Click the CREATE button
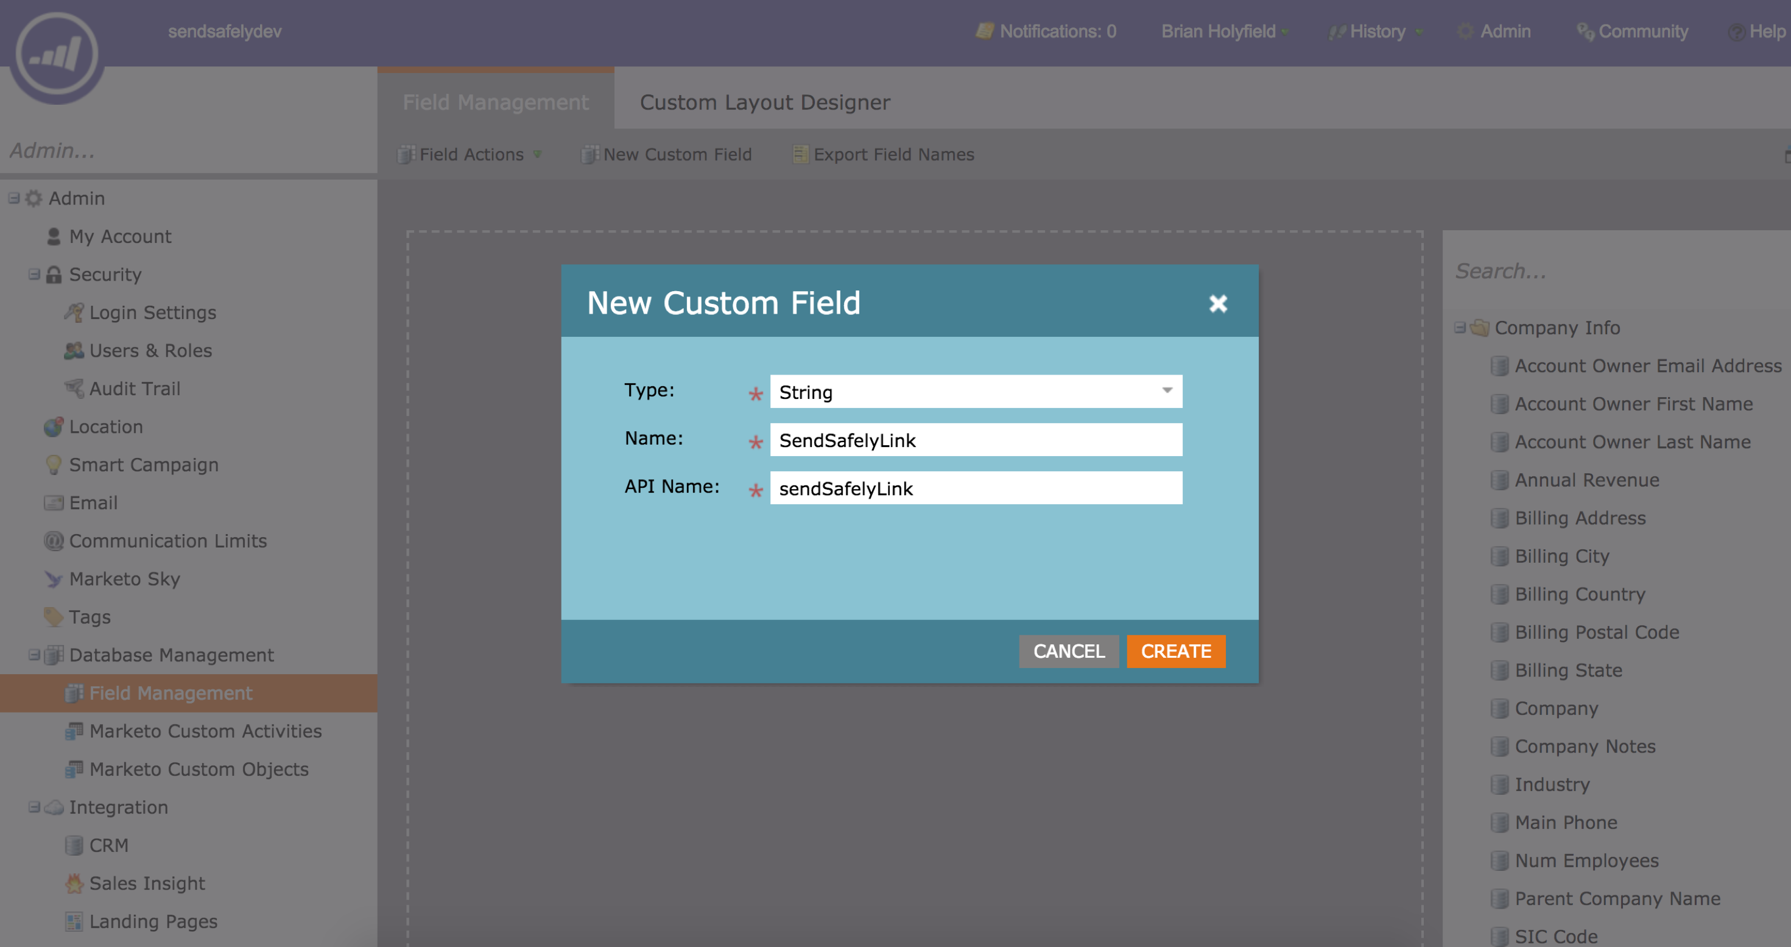Viewport: 1791px width, 947px height. (x=1176, y=652)
